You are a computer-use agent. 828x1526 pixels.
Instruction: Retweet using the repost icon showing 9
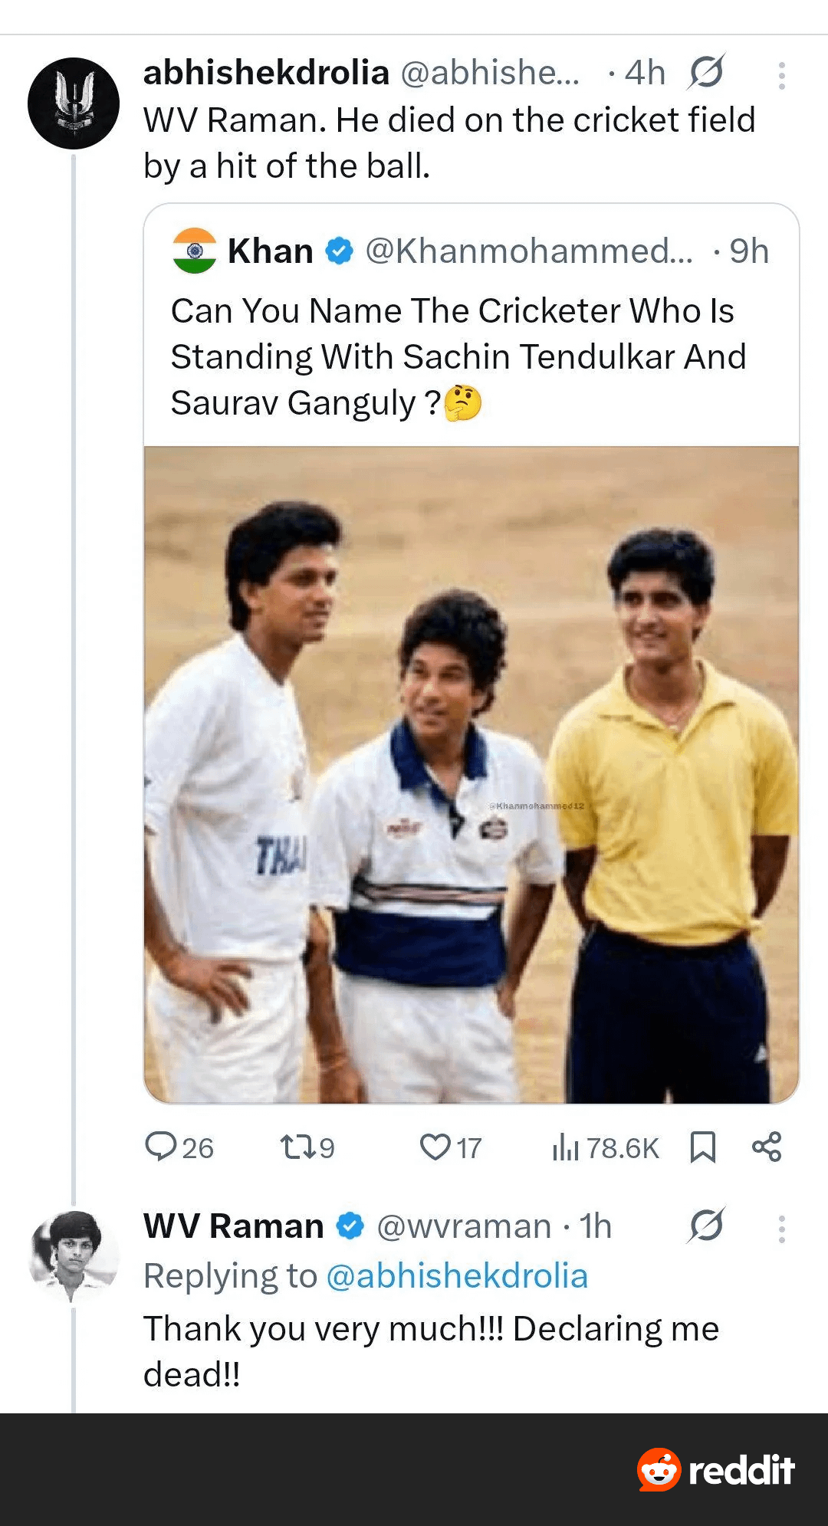[x=307, y=1147]
